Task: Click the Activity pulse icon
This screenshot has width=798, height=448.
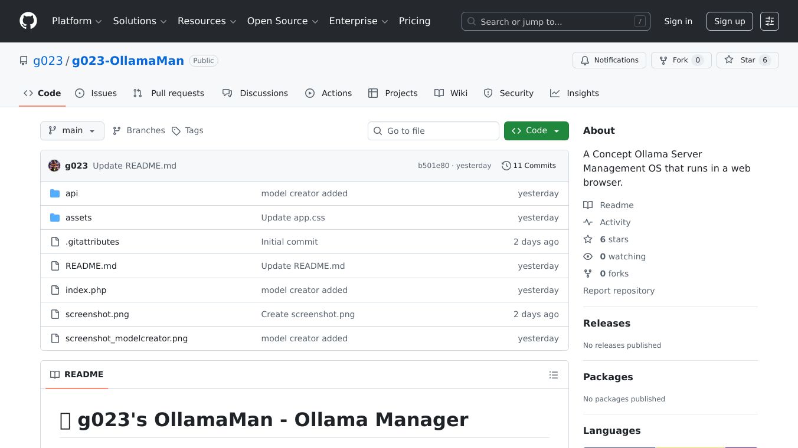Action: [x=588, y=222]
